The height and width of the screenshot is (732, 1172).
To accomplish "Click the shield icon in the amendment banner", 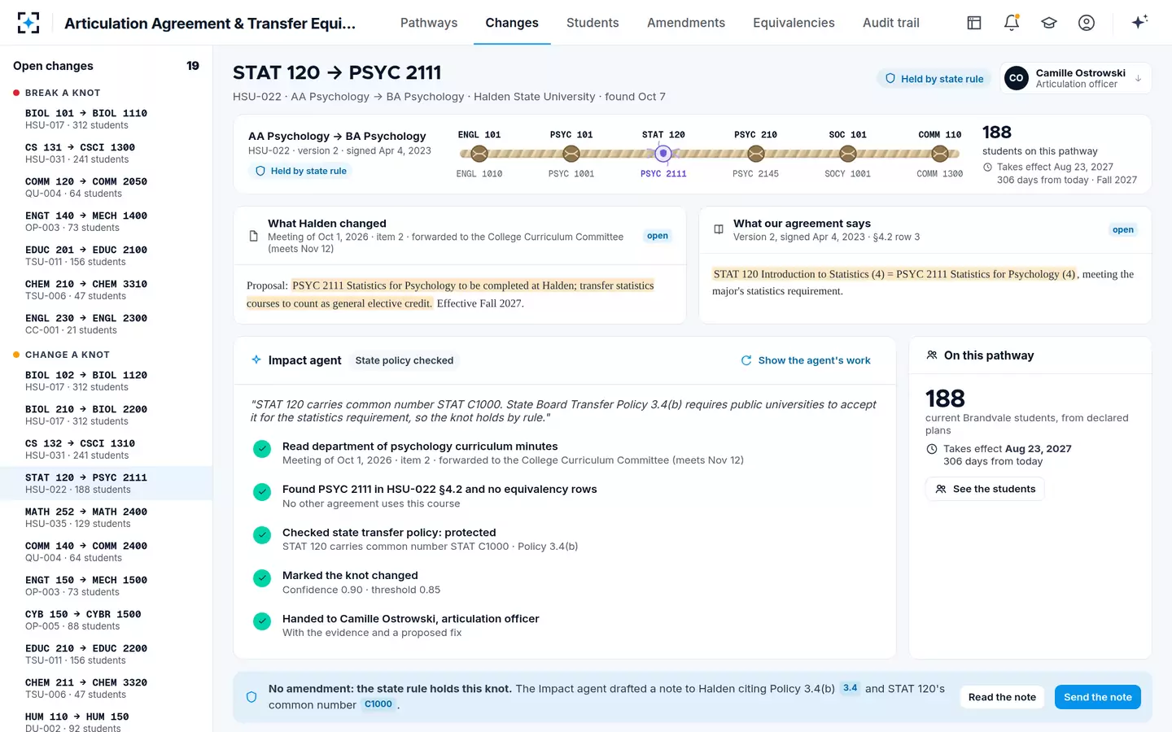I will 251,697.
